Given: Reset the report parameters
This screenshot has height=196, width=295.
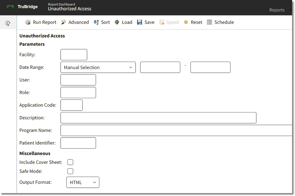Looking at the screenshot, I should tap(193, 22).
